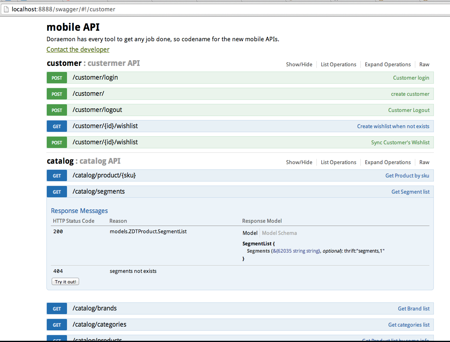Open Contact the developer link
450x342 pixels.
pos(78,50)
